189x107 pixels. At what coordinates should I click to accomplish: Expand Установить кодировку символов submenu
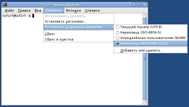click(79, 27)
